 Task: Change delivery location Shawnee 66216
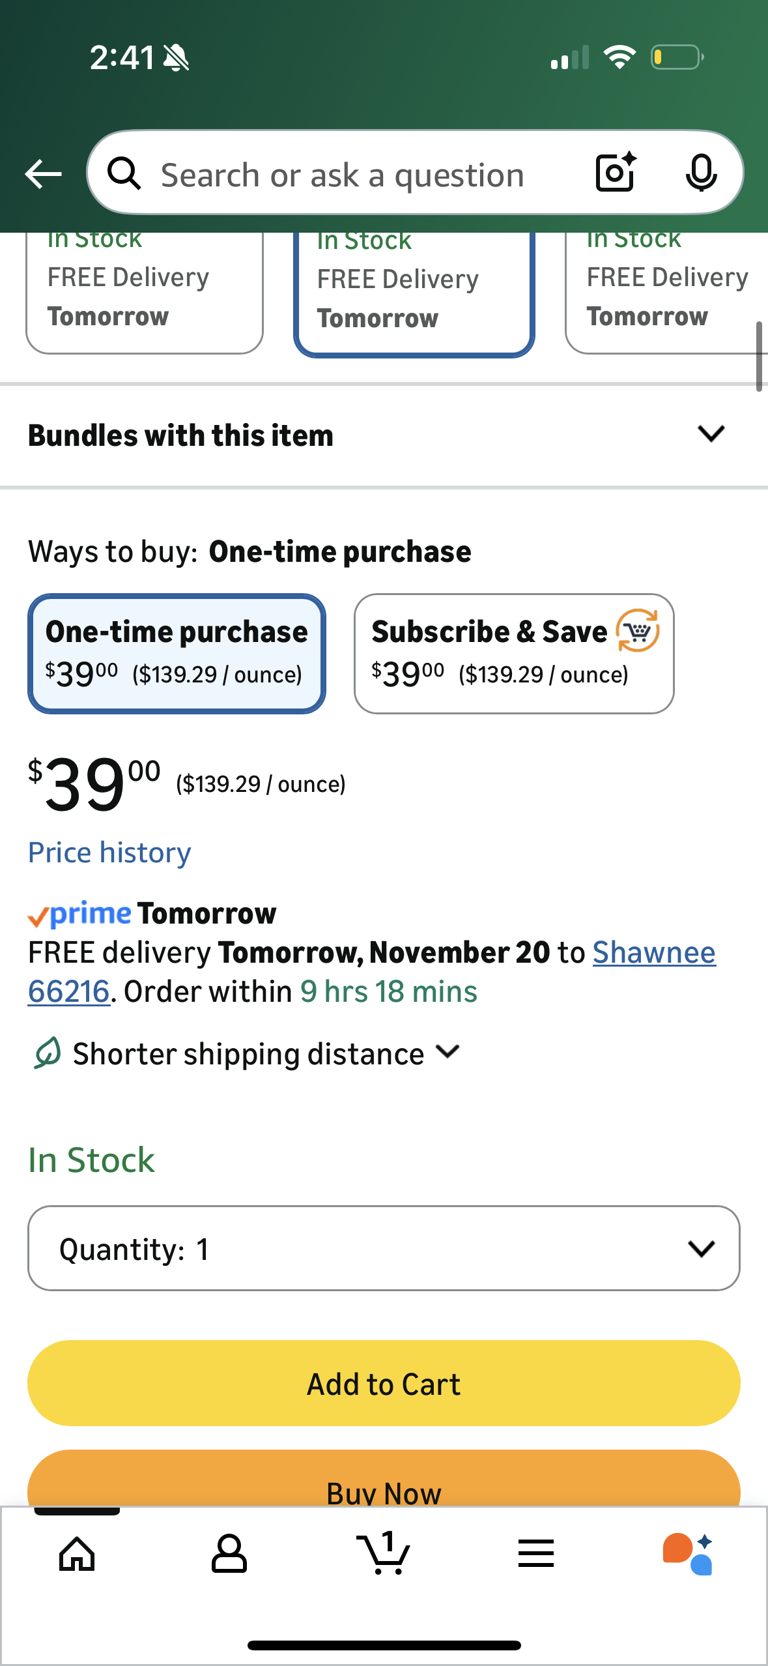653,953
